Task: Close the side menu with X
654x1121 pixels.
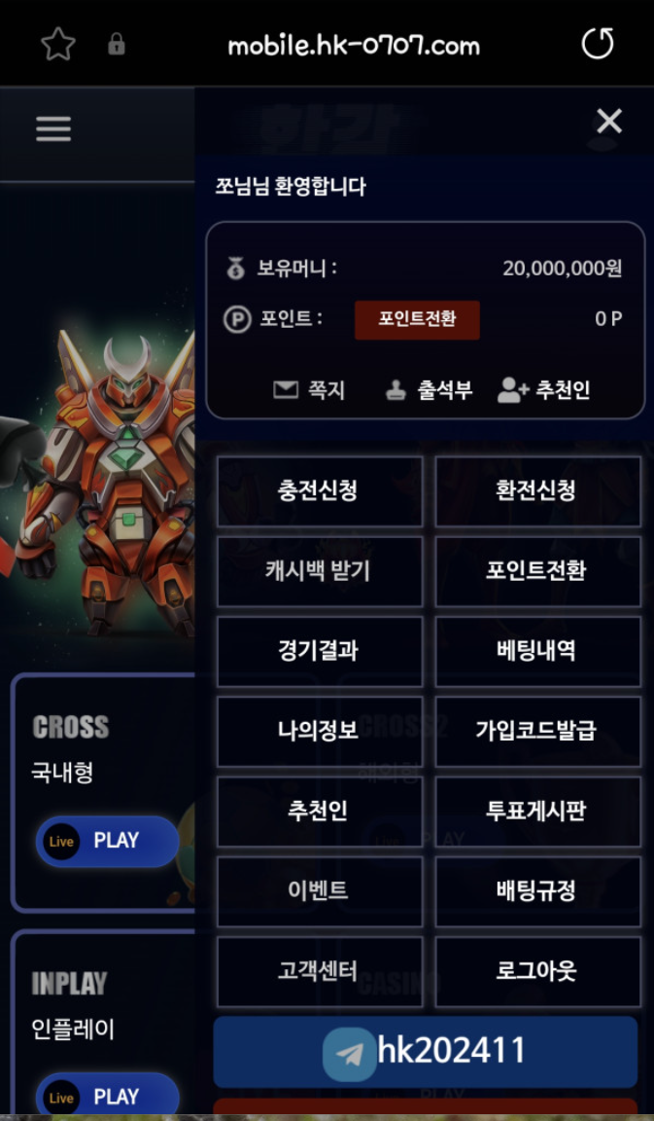Action: coord(609,121)
